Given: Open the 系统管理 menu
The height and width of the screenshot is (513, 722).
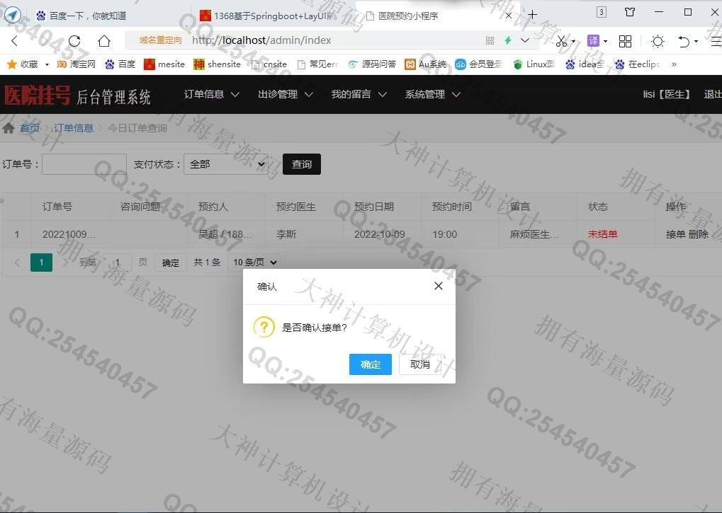Looking at the screenshot, I should click(x=432, y=94).
